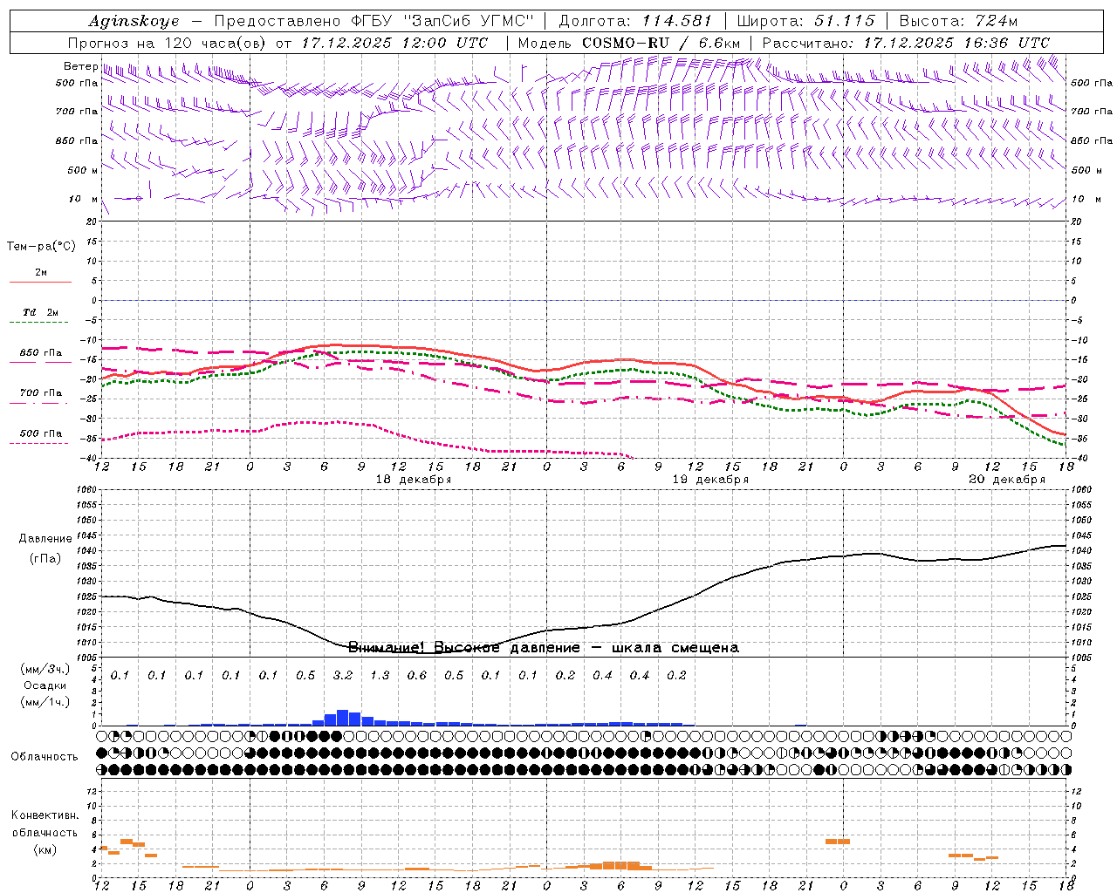Click the dotted line sample under '500 гПа' temperature legend
The width and height of the screenshot is (1117, 893).
coord(40,443)
